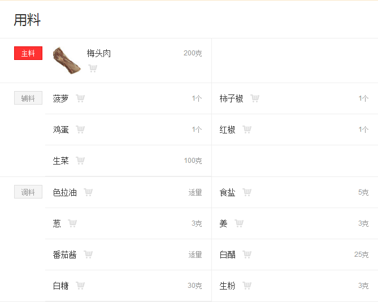Click the cart icon next to 红椒
378x302 pixels.
[247, 130]
